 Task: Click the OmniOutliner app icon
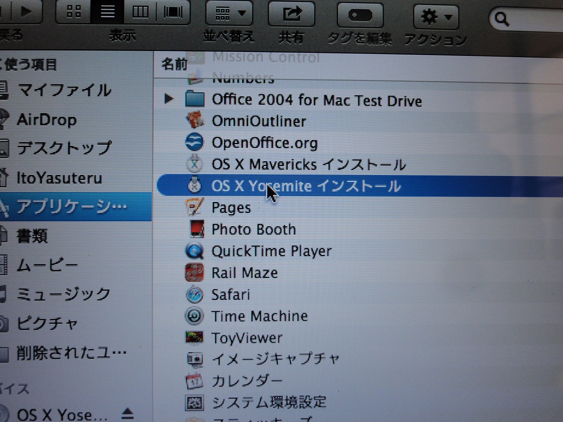pos(195,120)
